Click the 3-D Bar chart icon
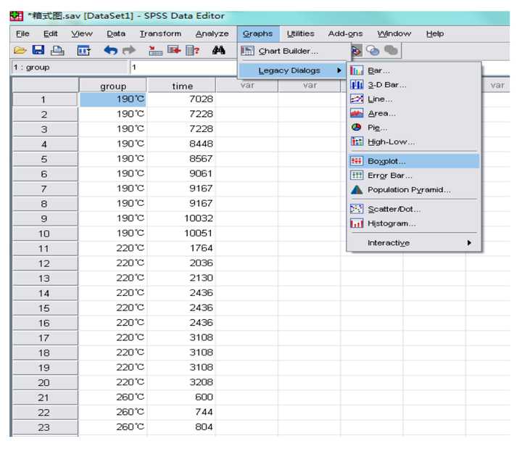 pos(357,85)
